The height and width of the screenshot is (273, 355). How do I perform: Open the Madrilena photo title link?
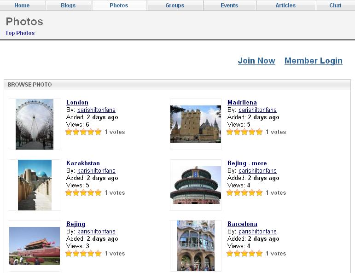pyautogui.click(x=242, y=102)
